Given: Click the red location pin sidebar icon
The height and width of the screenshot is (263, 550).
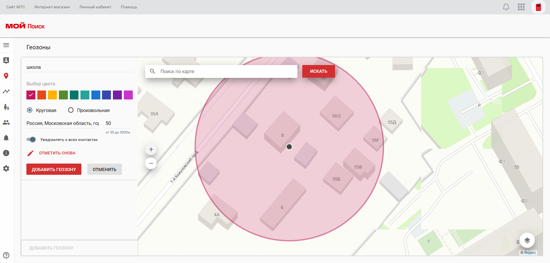Looking at the screenshot, I should [6, 76].
